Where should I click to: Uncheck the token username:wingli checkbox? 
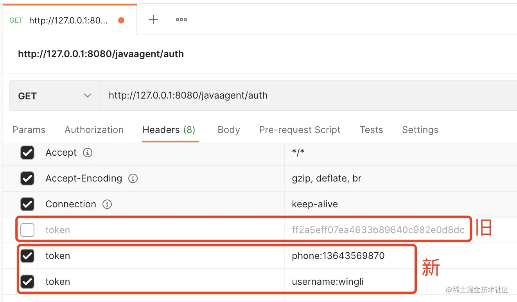point(27,282)
